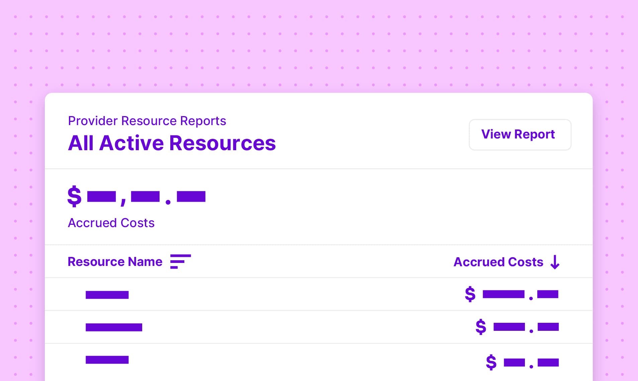The height and width of the screenshot is (381, 638).
Task: Select the second resource name placeholder
Action: click(114, 327)
